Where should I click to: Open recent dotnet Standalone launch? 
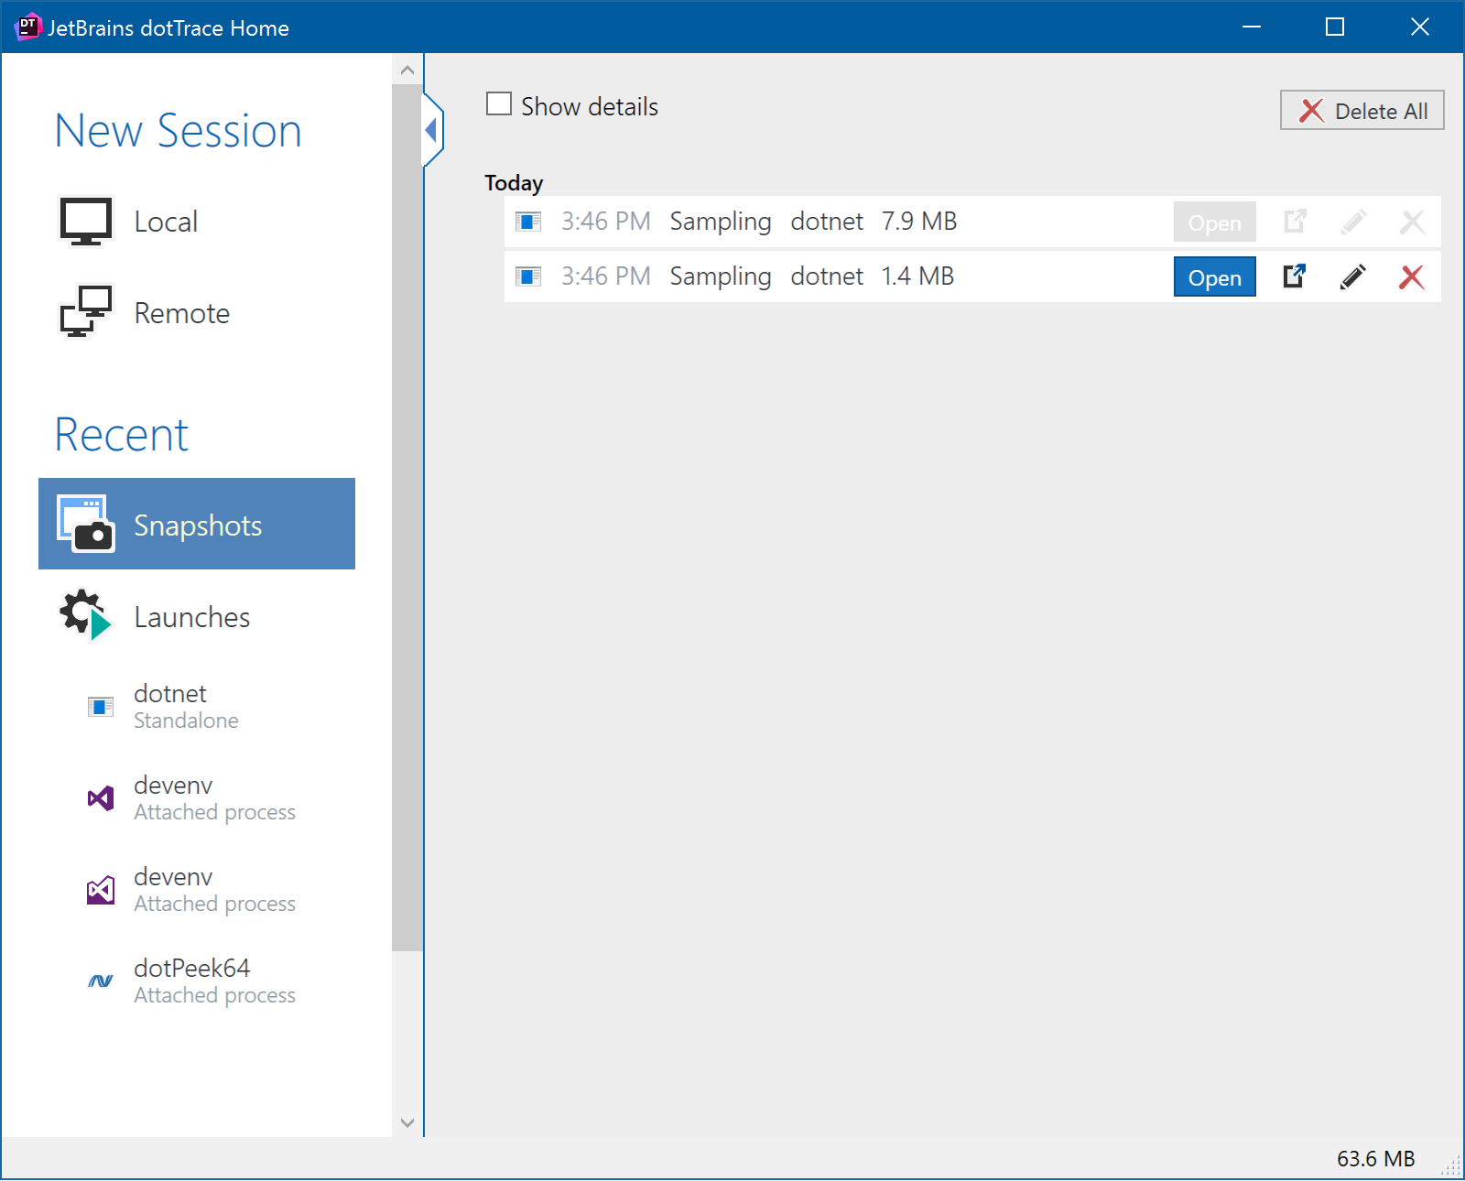[x=196, y=707]
